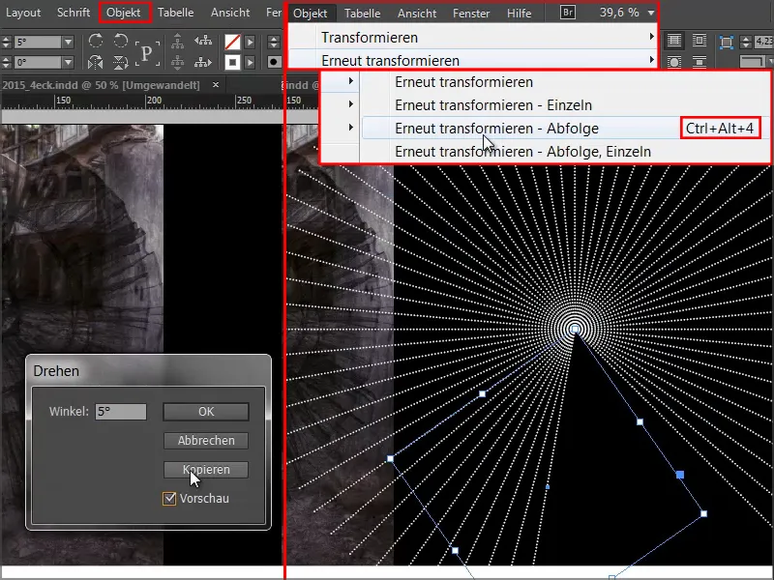
Task: Click the select container icon
Action: (177, 42)
